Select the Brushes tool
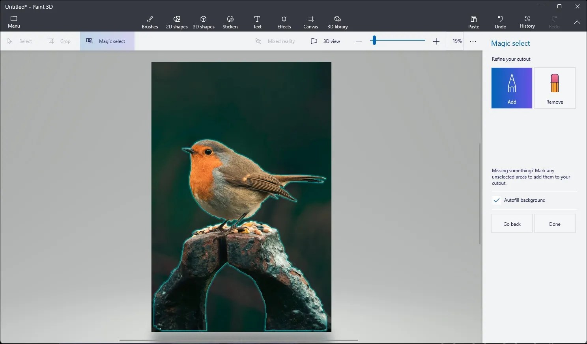The width and height of the screenshot is (587, 344). click(150, 22)
